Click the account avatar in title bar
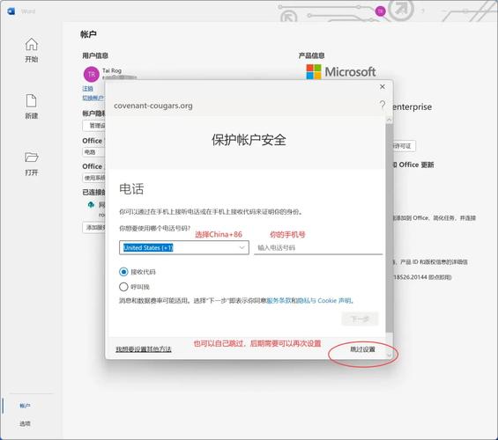Screen dimensions: 498x440 pos(380,11)
